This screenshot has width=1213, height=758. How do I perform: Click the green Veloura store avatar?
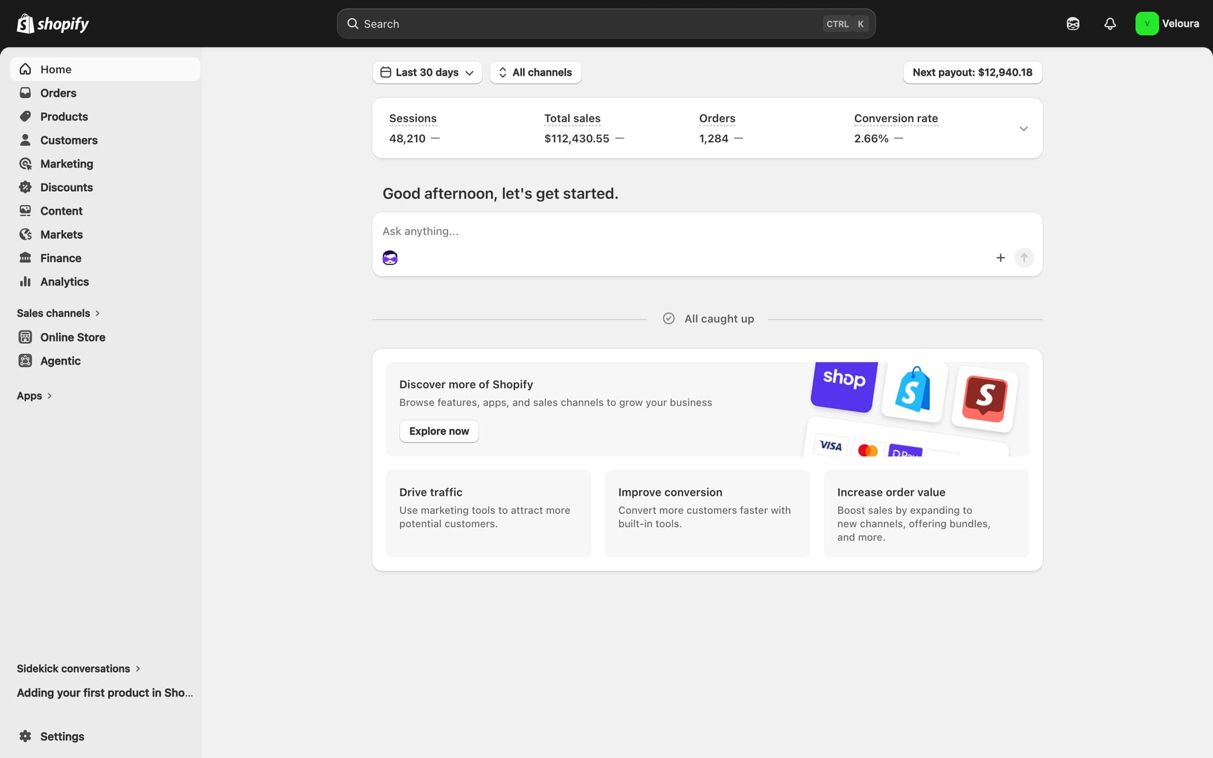pos(1147,24)
